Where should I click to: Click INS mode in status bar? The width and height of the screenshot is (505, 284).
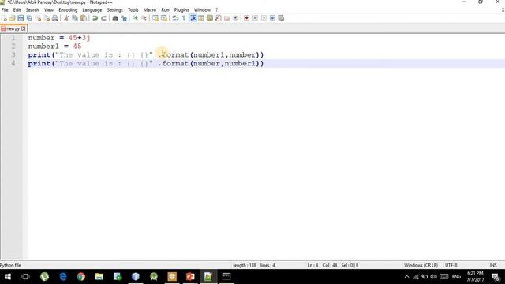(493, 265)
